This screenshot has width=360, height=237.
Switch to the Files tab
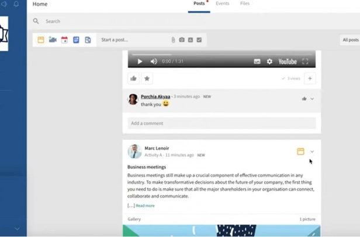pos(245,4)
